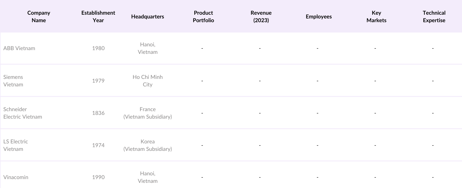Click ABB Vietnam's Product Portfolio dash cell

[x=202, y=48]
